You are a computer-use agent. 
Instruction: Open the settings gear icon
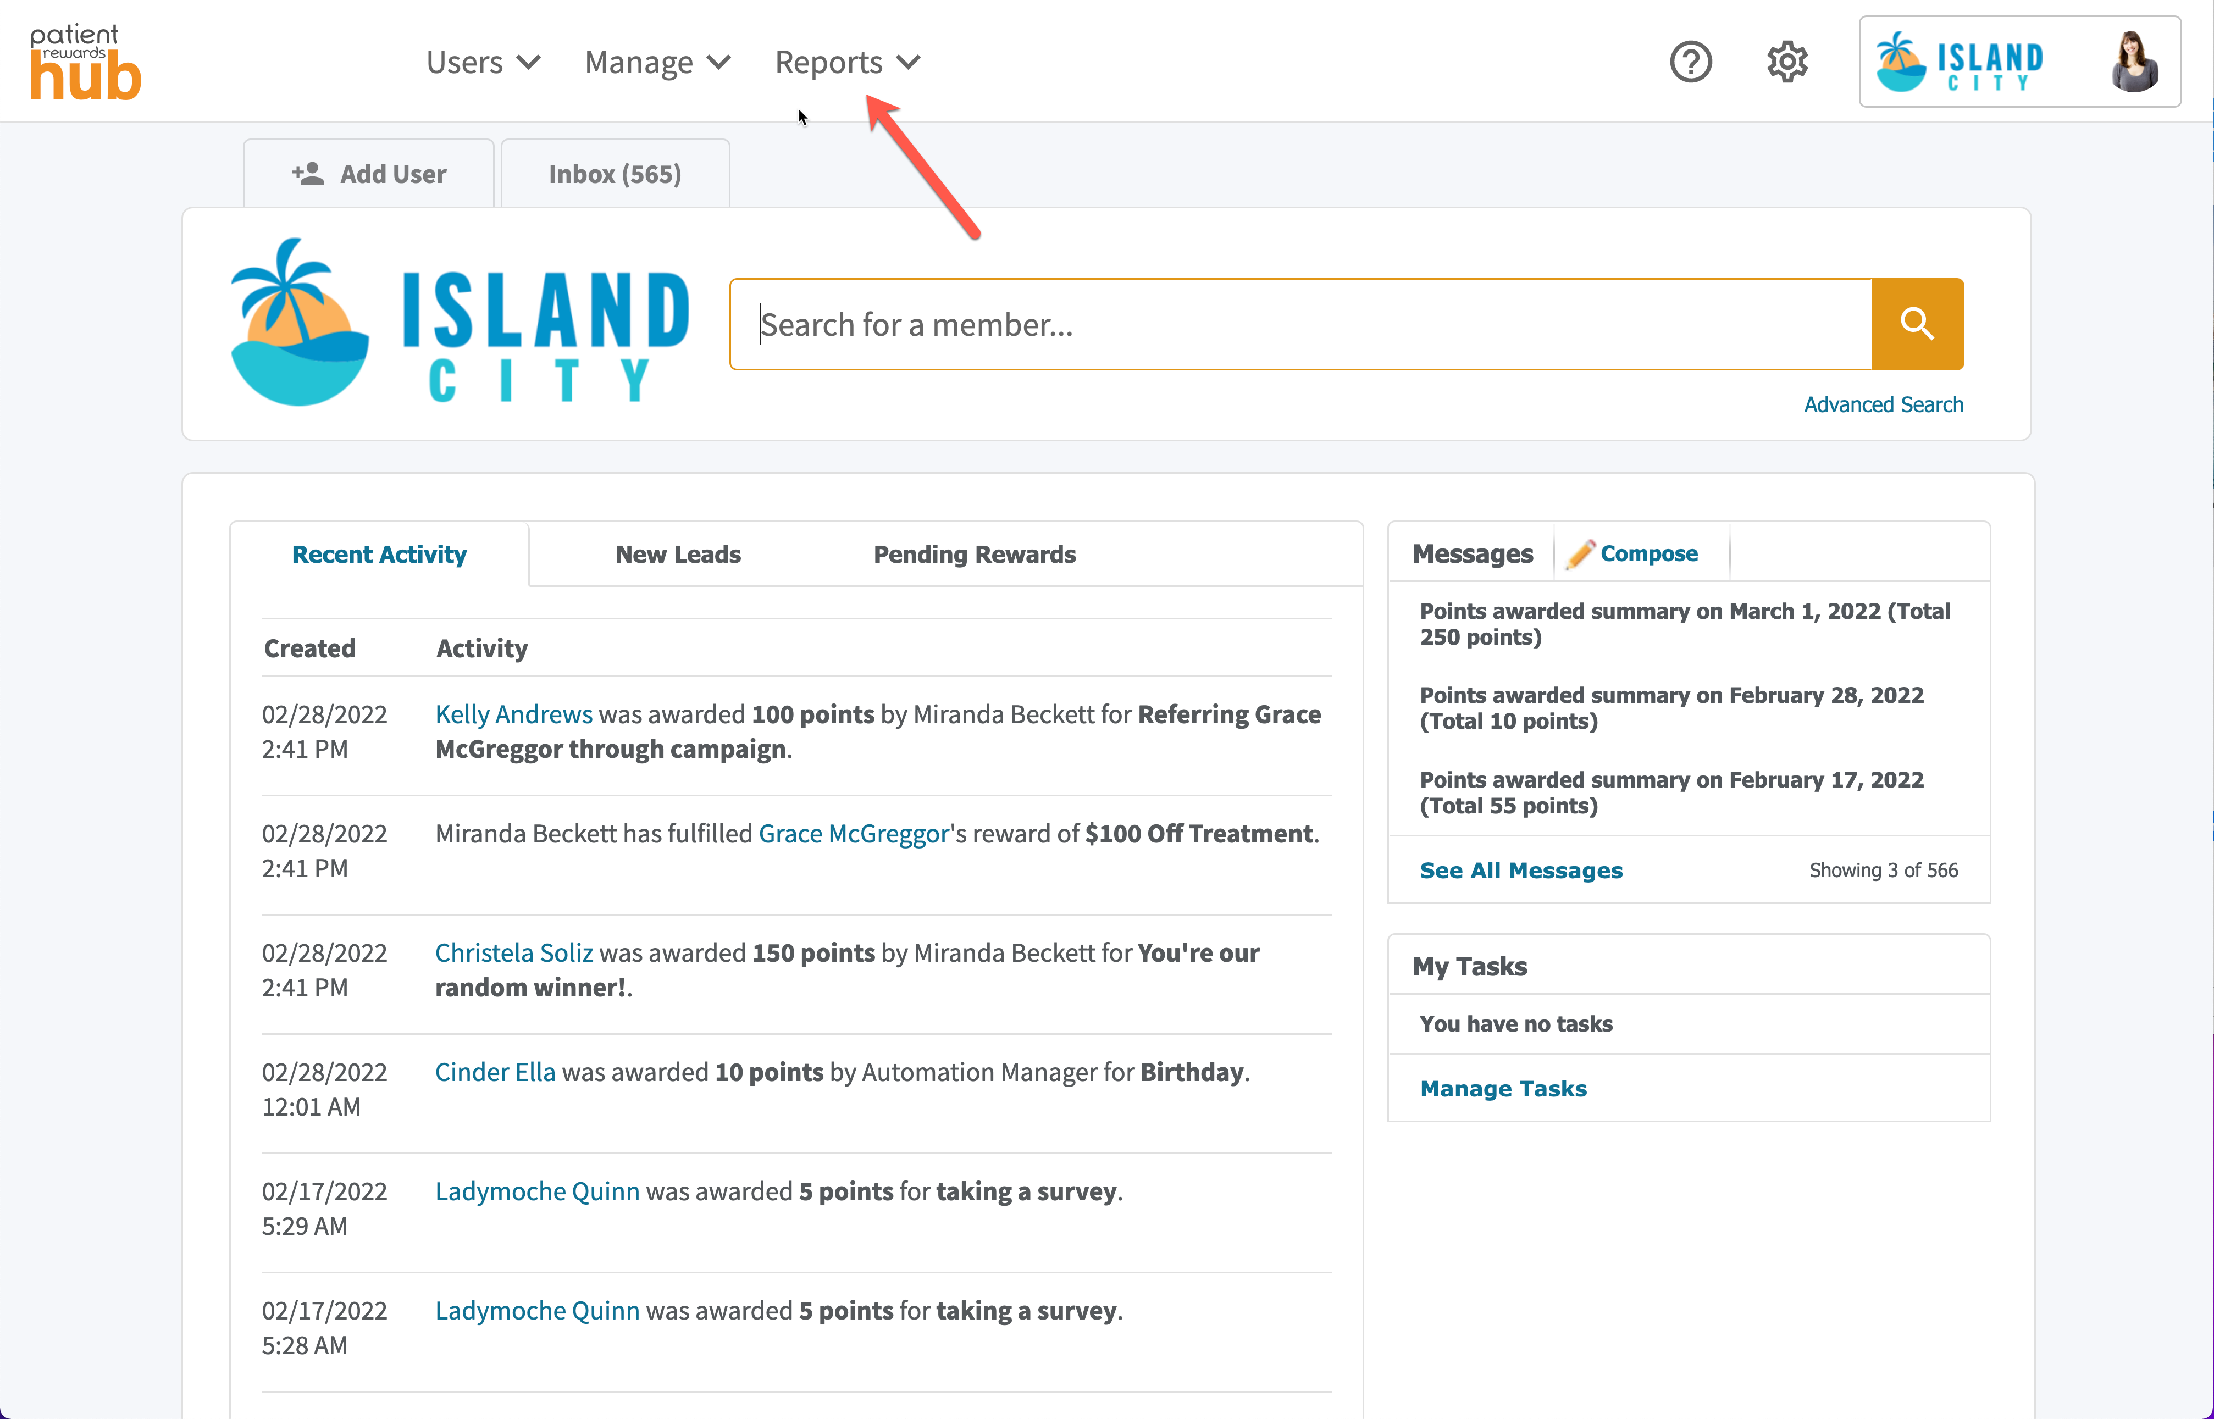(1787, 62)
